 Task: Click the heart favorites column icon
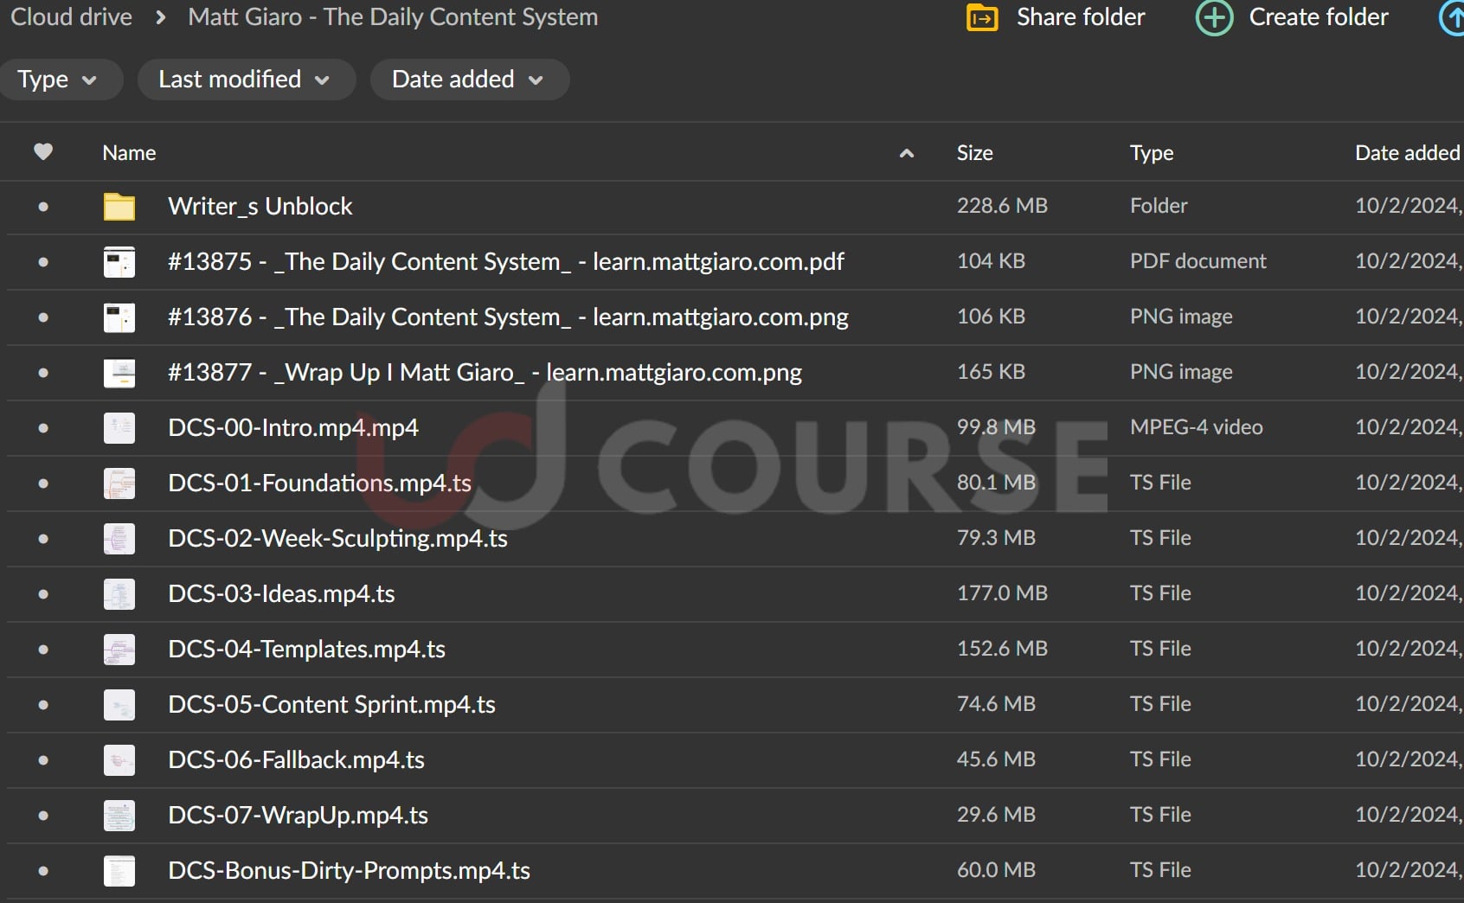[43, 152]
